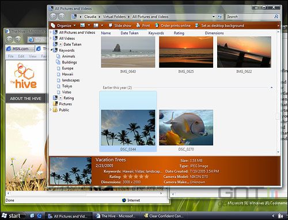Viewport: 288px width, 220px height.
Task: Click the Explorer scrollbar down arrow
Action: pos(278,152)
